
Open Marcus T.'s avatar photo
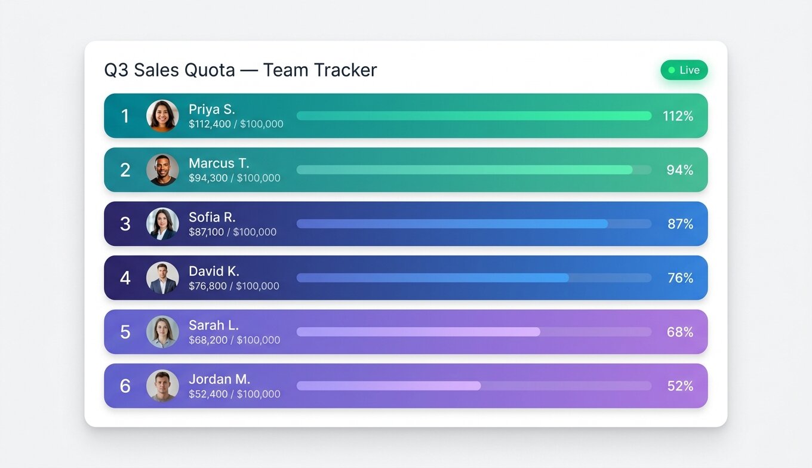coord(162,170)
